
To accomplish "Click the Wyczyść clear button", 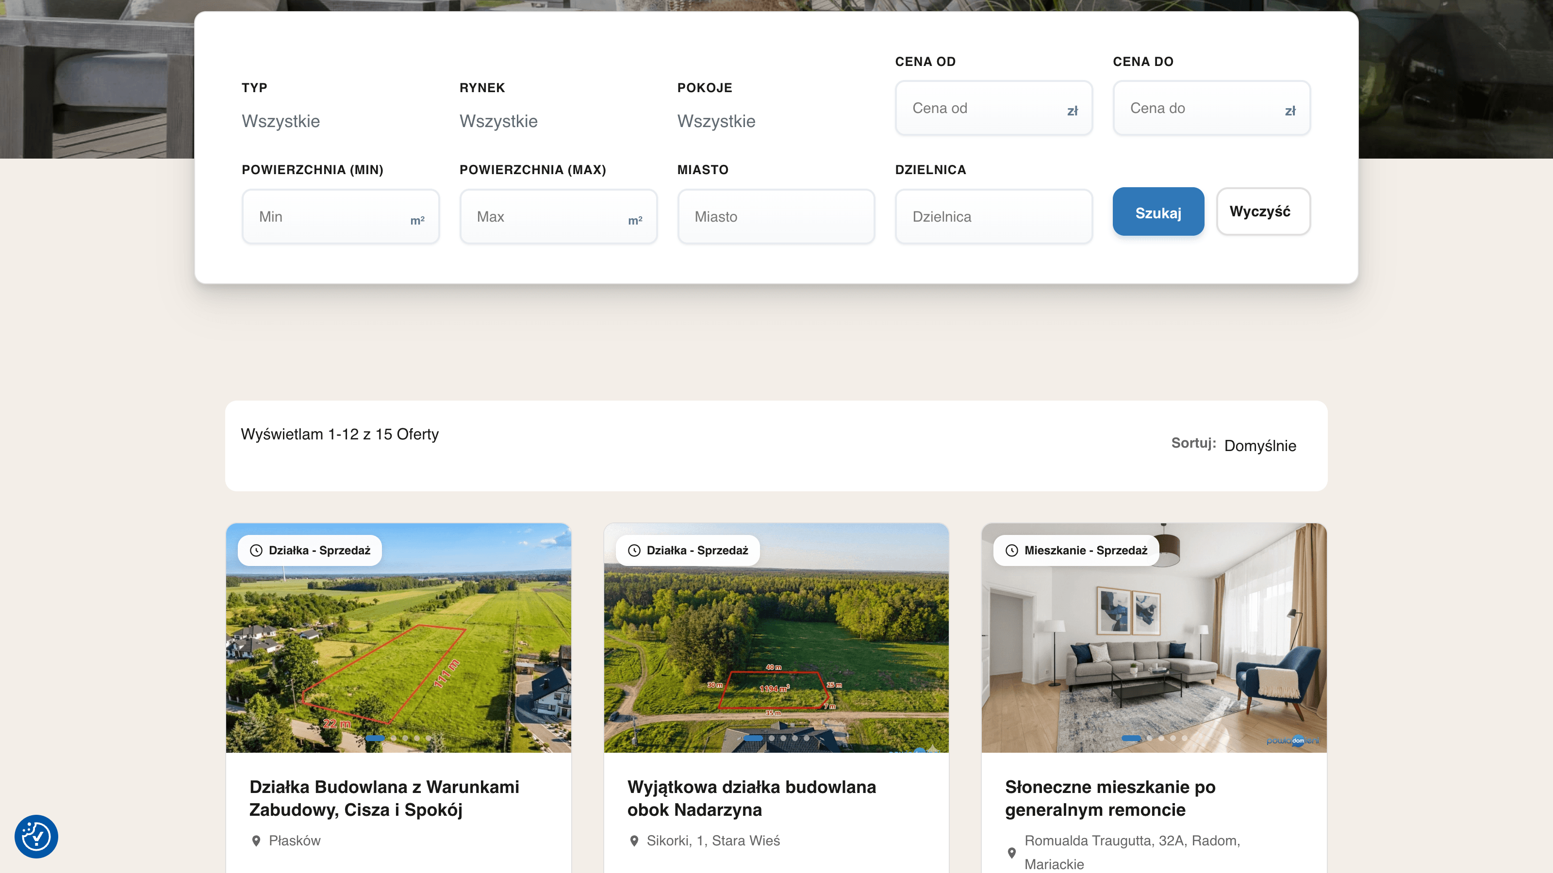I will [x=1263, y=211].
